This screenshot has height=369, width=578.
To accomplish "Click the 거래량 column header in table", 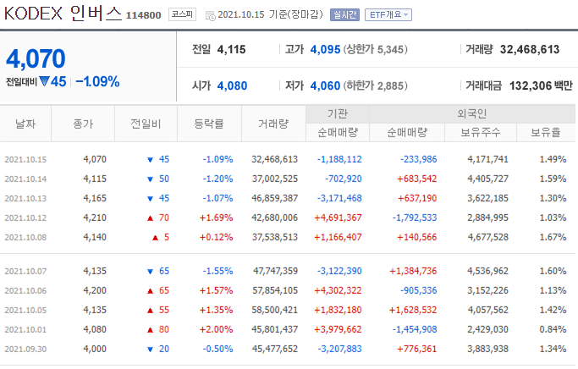I will 273,124.
